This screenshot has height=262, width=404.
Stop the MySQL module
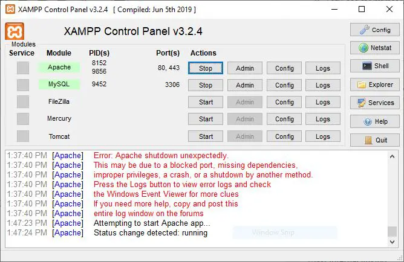tap(206, 85)
